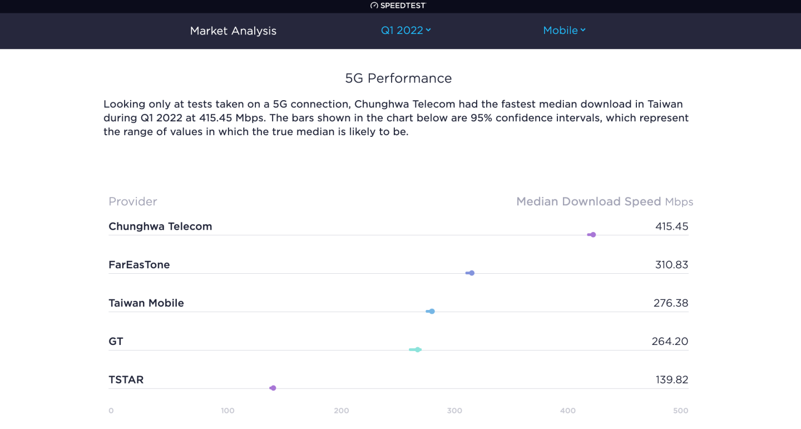Click the Chunghwa Telecom provider name
Screen dimensions: 801x429
[x=160, y=226]
